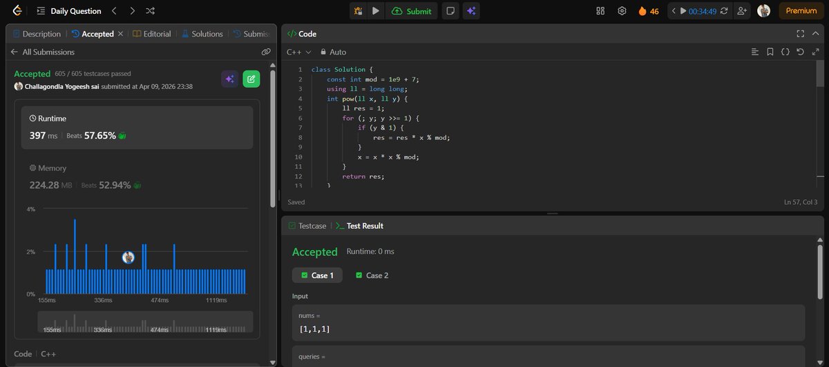Pick a random question with shuffle
This screenshot has height=367, width=829.
click(x=151, y=11)
